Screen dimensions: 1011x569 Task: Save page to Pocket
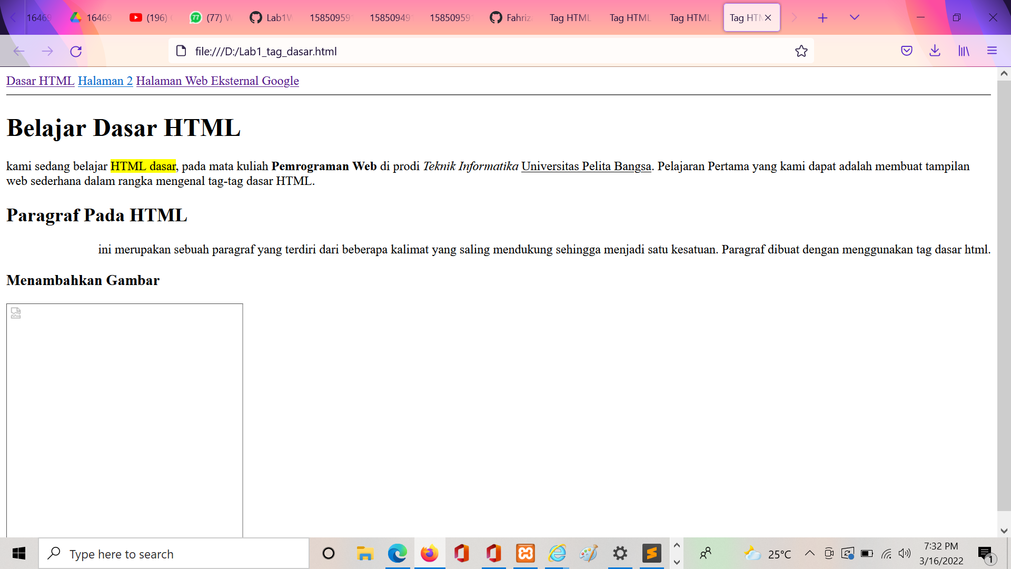(906, 51)
